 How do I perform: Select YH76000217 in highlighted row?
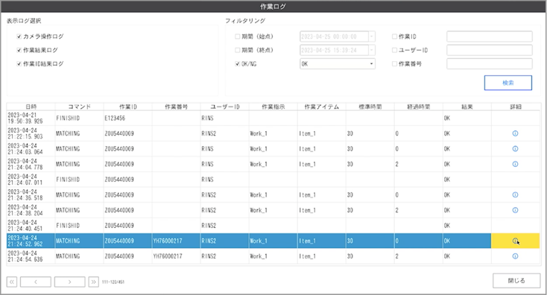176,241
